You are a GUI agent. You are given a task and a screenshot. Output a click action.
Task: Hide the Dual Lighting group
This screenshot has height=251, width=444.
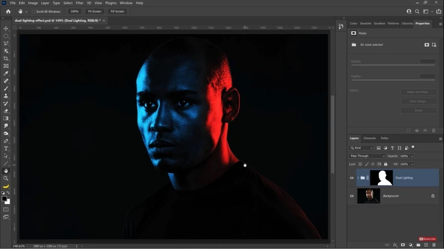(x=352, y=178)
